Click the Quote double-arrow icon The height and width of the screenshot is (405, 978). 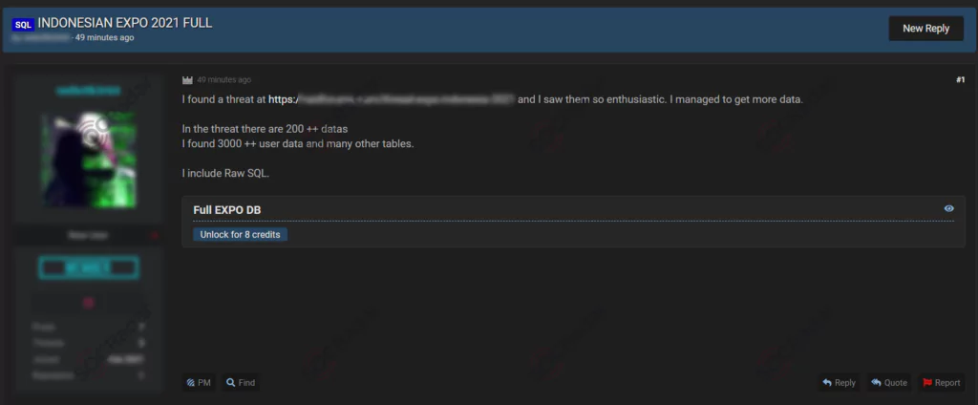[x=877, y=382]
